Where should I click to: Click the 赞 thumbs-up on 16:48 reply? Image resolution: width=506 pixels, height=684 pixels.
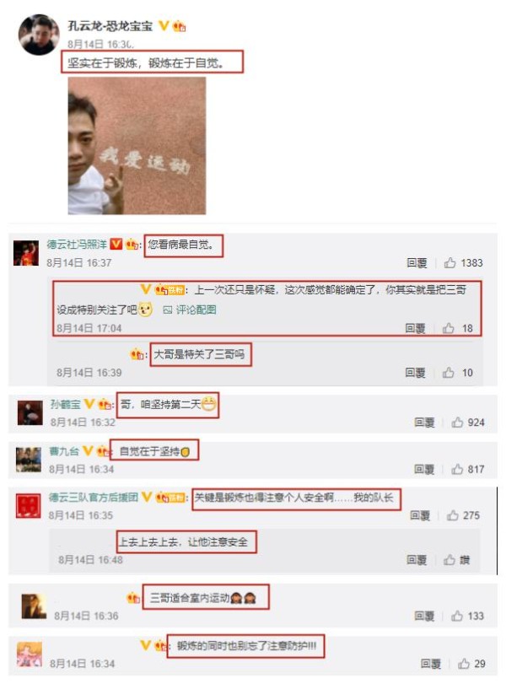coord(449,560)
